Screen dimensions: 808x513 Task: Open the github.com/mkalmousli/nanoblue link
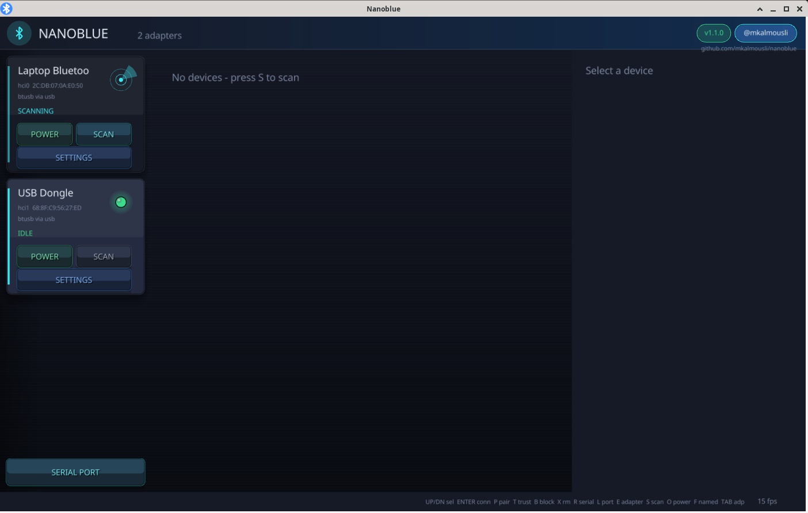[x=749, y=48]
